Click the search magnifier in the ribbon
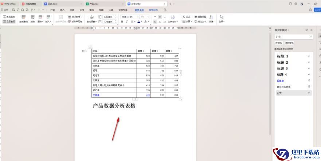The image size is (321, 161). coord(165,10)
